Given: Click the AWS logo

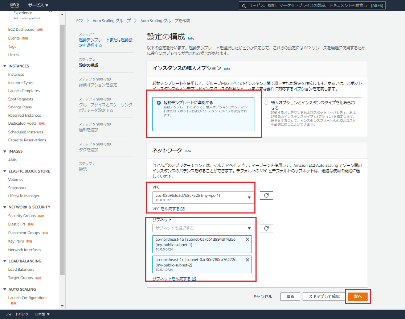Looking at the screenshot, I should coord(15,5).
